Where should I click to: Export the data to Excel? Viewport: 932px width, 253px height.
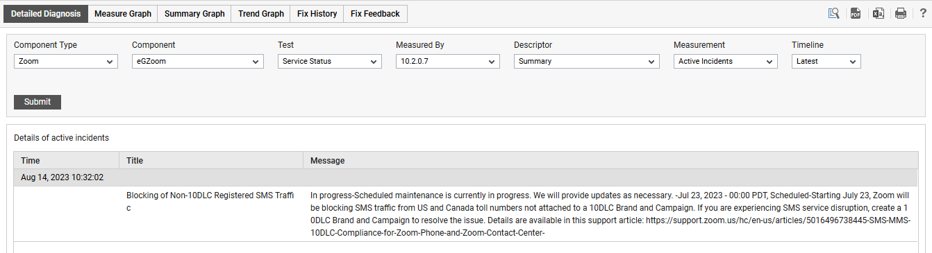coord(878,13)
